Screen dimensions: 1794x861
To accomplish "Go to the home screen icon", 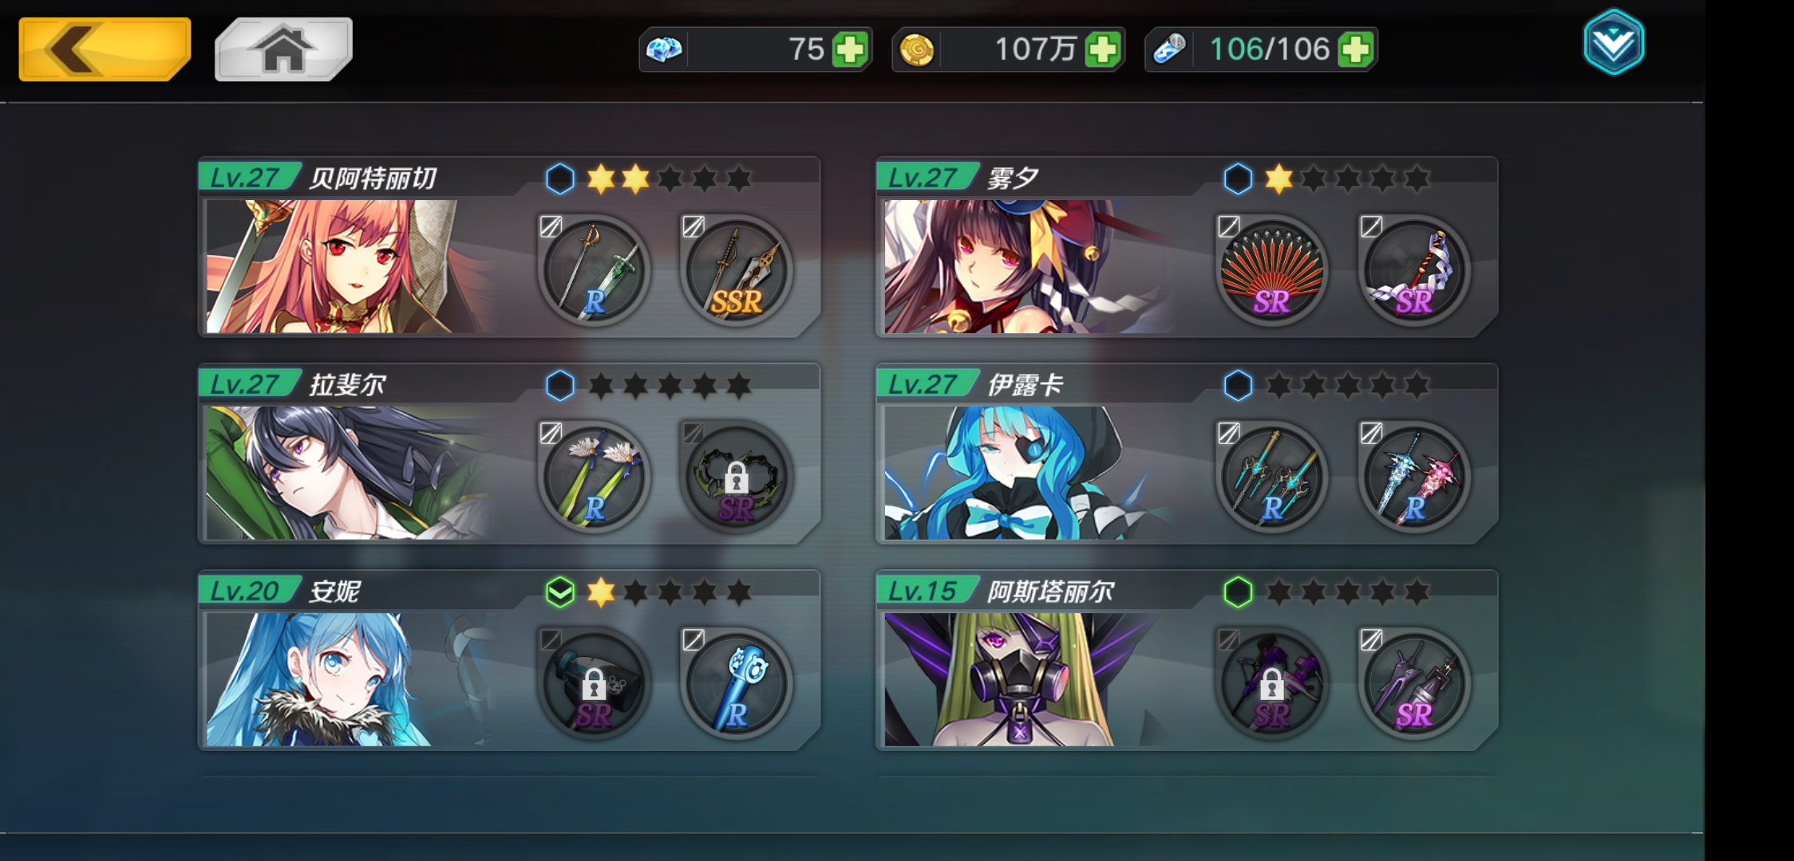I will (x=283, y=49).
